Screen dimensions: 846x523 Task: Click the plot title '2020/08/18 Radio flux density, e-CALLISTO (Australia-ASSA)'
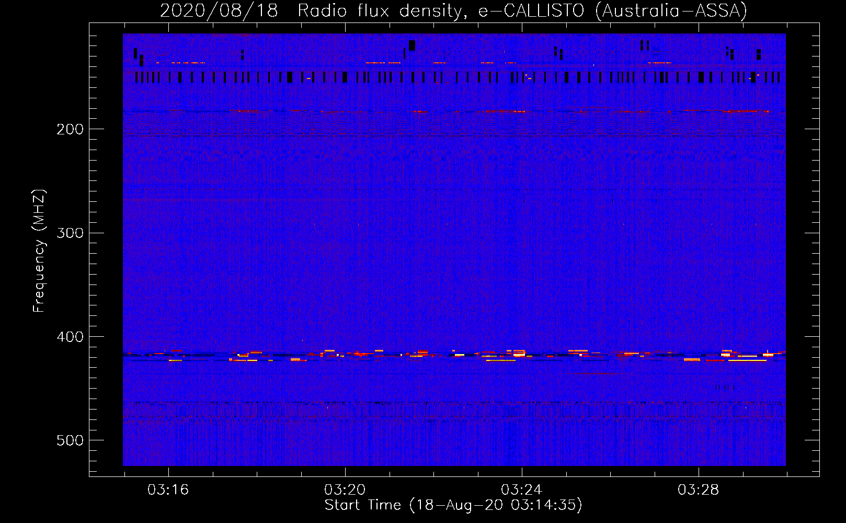[x=453, y=11]
